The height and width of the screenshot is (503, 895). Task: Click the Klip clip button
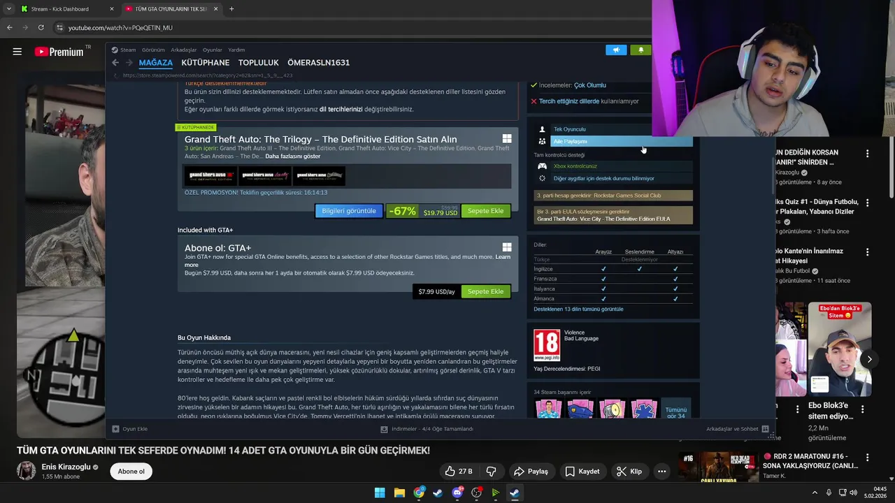(x=629, y=472)
